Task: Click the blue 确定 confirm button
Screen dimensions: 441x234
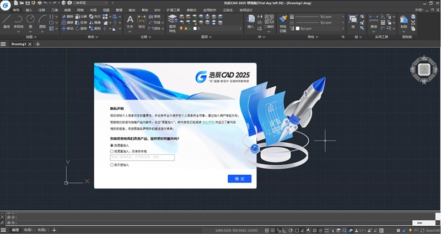Action: point(239,179)
